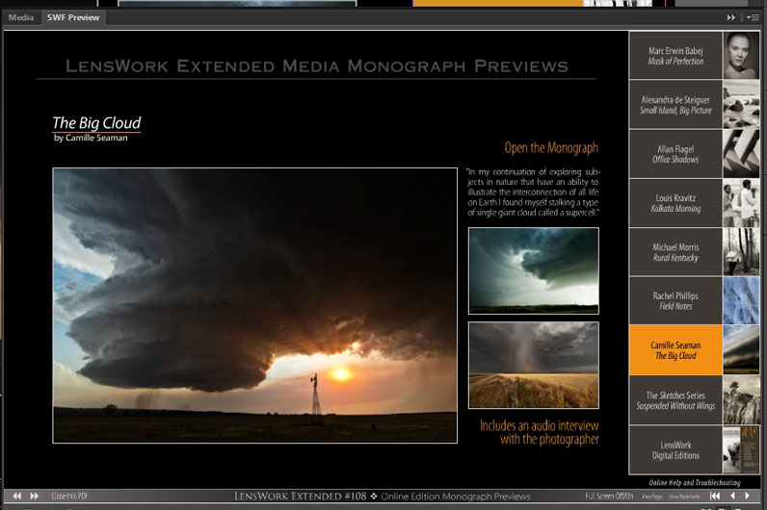Screen dimensions: 767x510
Task: Open LensWork Digital Editions entry
Action: [x=675, y=450]
